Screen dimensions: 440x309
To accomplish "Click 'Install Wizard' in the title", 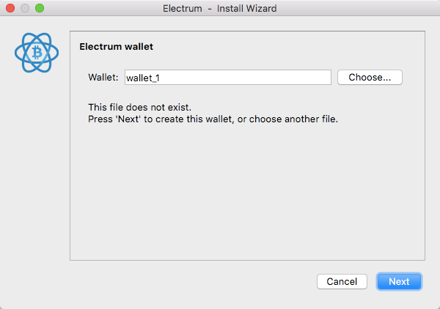I will (x=246, y=8).
